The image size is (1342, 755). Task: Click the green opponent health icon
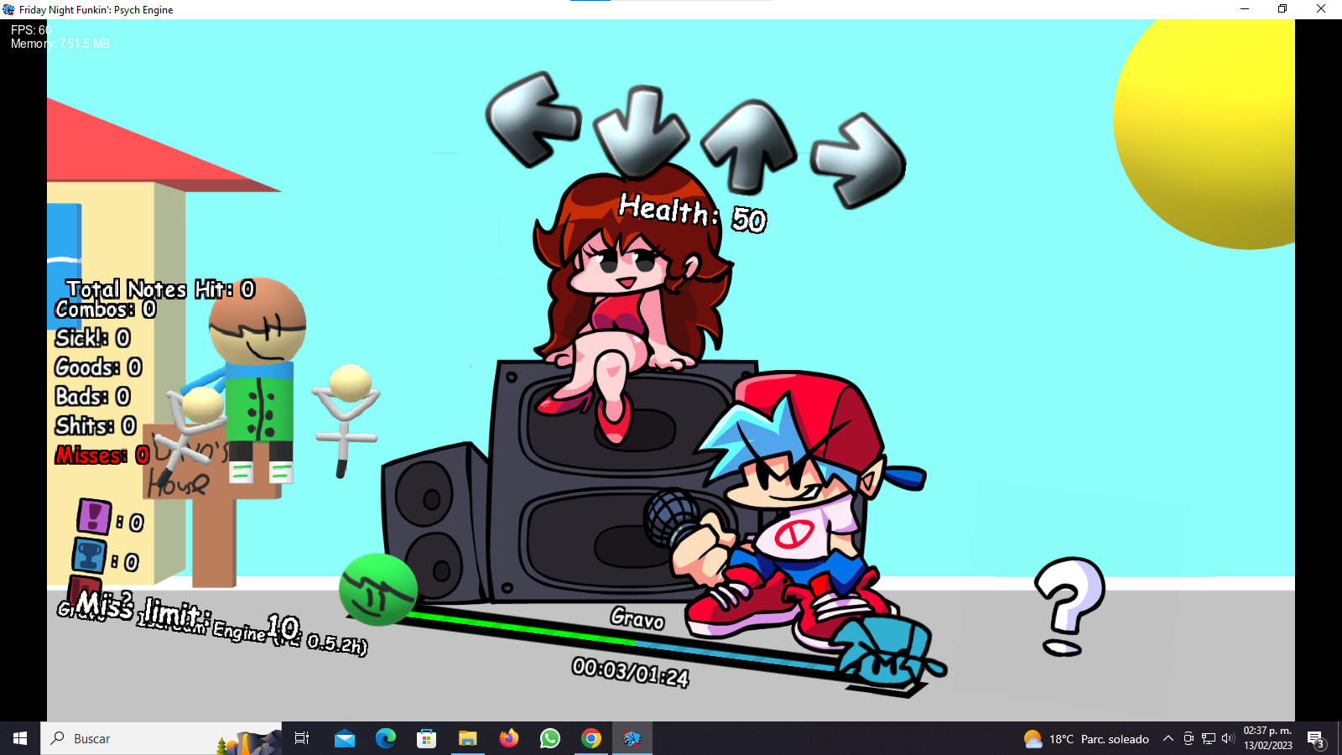pos(378,590)
